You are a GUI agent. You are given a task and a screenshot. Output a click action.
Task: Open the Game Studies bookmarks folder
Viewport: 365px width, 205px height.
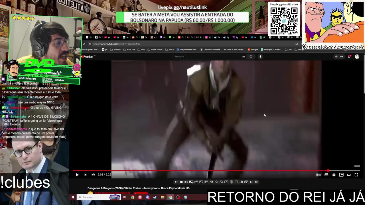(x=155, y=50)
